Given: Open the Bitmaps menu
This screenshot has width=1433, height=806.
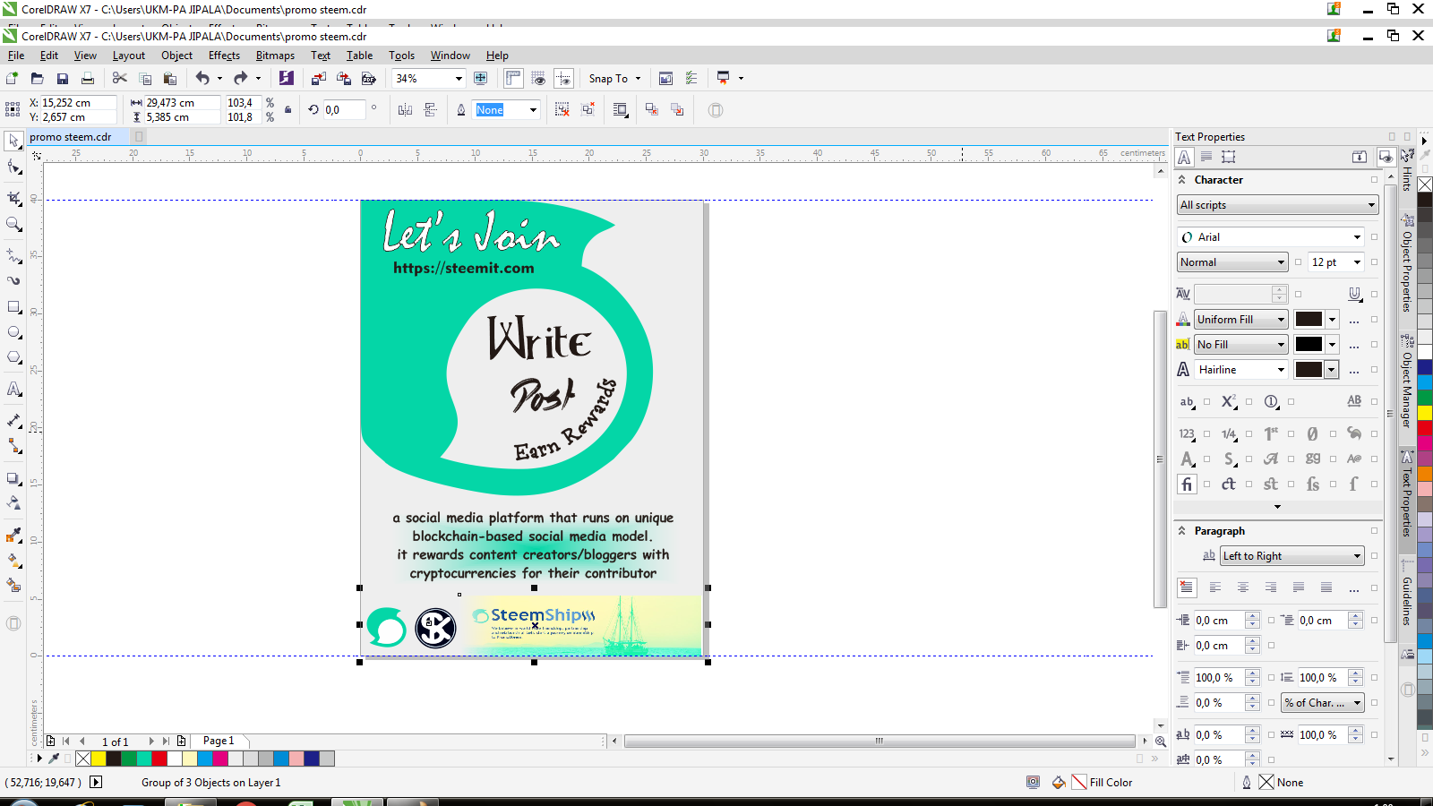Looking at the screenshot, I should (x=275, y=56).
